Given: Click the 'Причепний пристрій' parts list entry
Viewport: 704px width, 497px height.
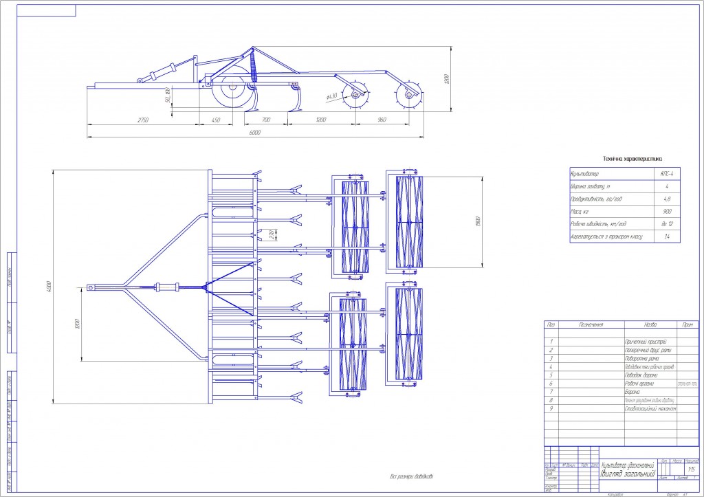Looking at the screenshot, I should coord(646,342).
